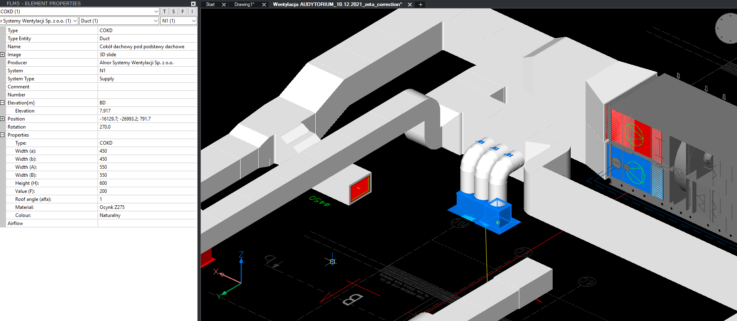Open the COKD (1) element dropdown

tap(156, 12)
